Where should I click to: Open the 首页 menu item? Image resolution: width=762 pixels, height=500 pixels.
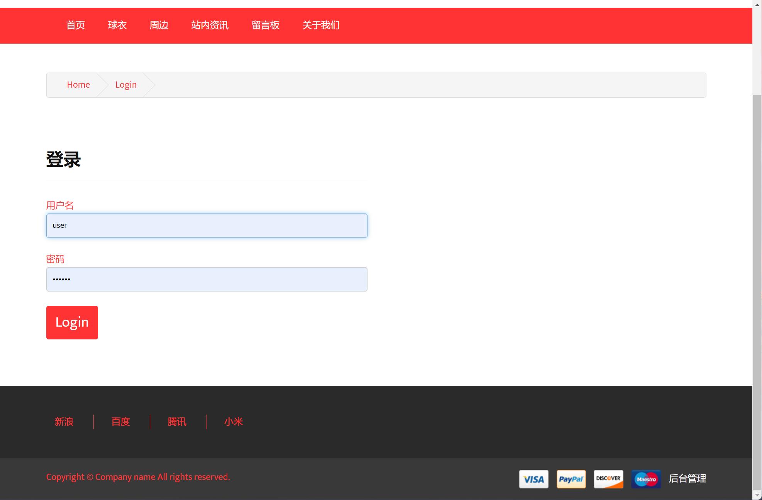pyautogui.click(x=75, y=25)
